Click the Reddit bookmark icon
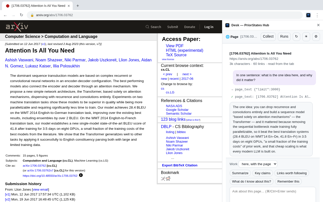 point(168,179)
